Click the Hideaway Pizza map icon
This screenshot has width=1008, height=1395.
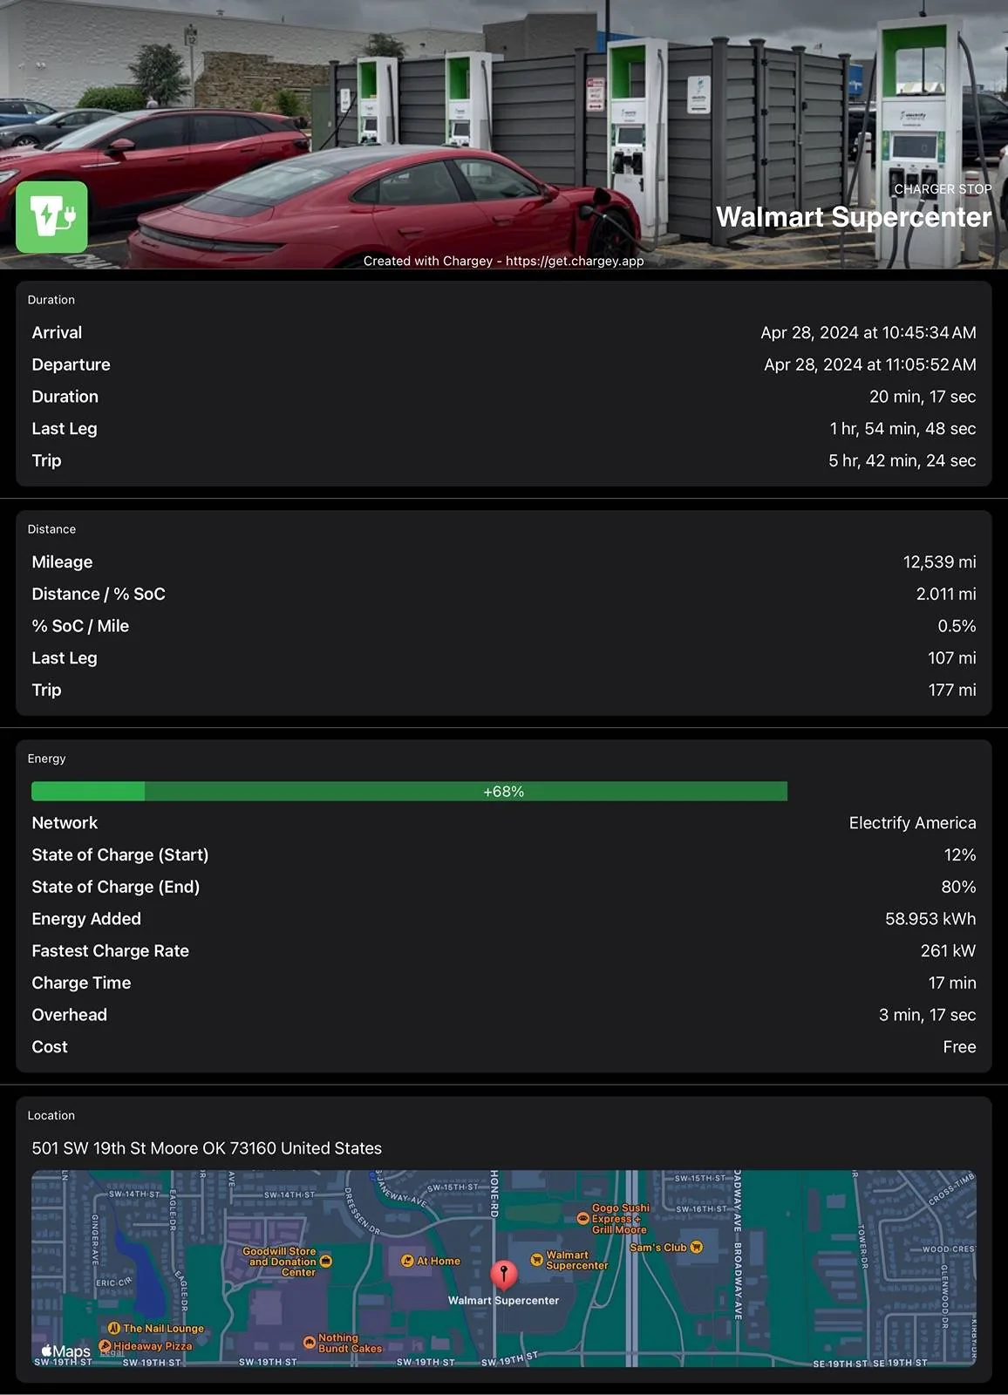coord(105,1346)
